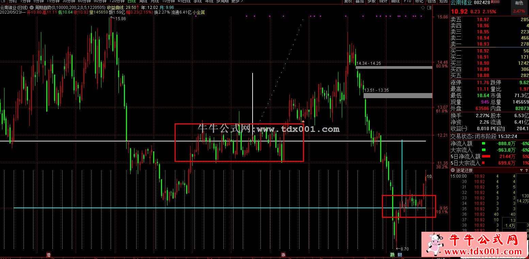The width and height of the screenshot is (529, 259).
Task: Click the filter funnel icon in 逐笔还原 header
Action: pyautogui.click(x=522, y=170)
